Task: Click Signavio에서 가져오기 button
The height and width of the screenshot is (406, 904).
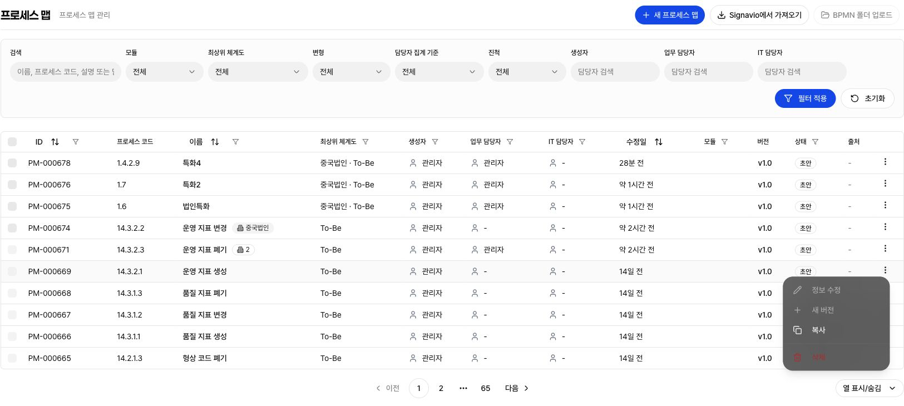Action: pos(759,15)
